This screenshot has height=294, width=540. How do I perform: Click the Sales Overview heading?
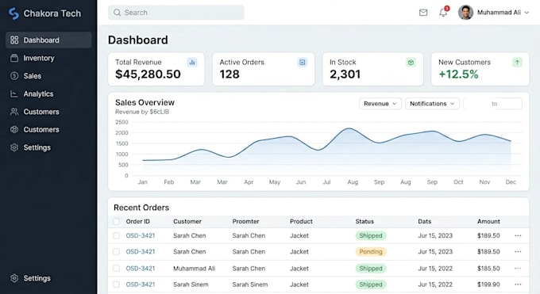(145, 102)
